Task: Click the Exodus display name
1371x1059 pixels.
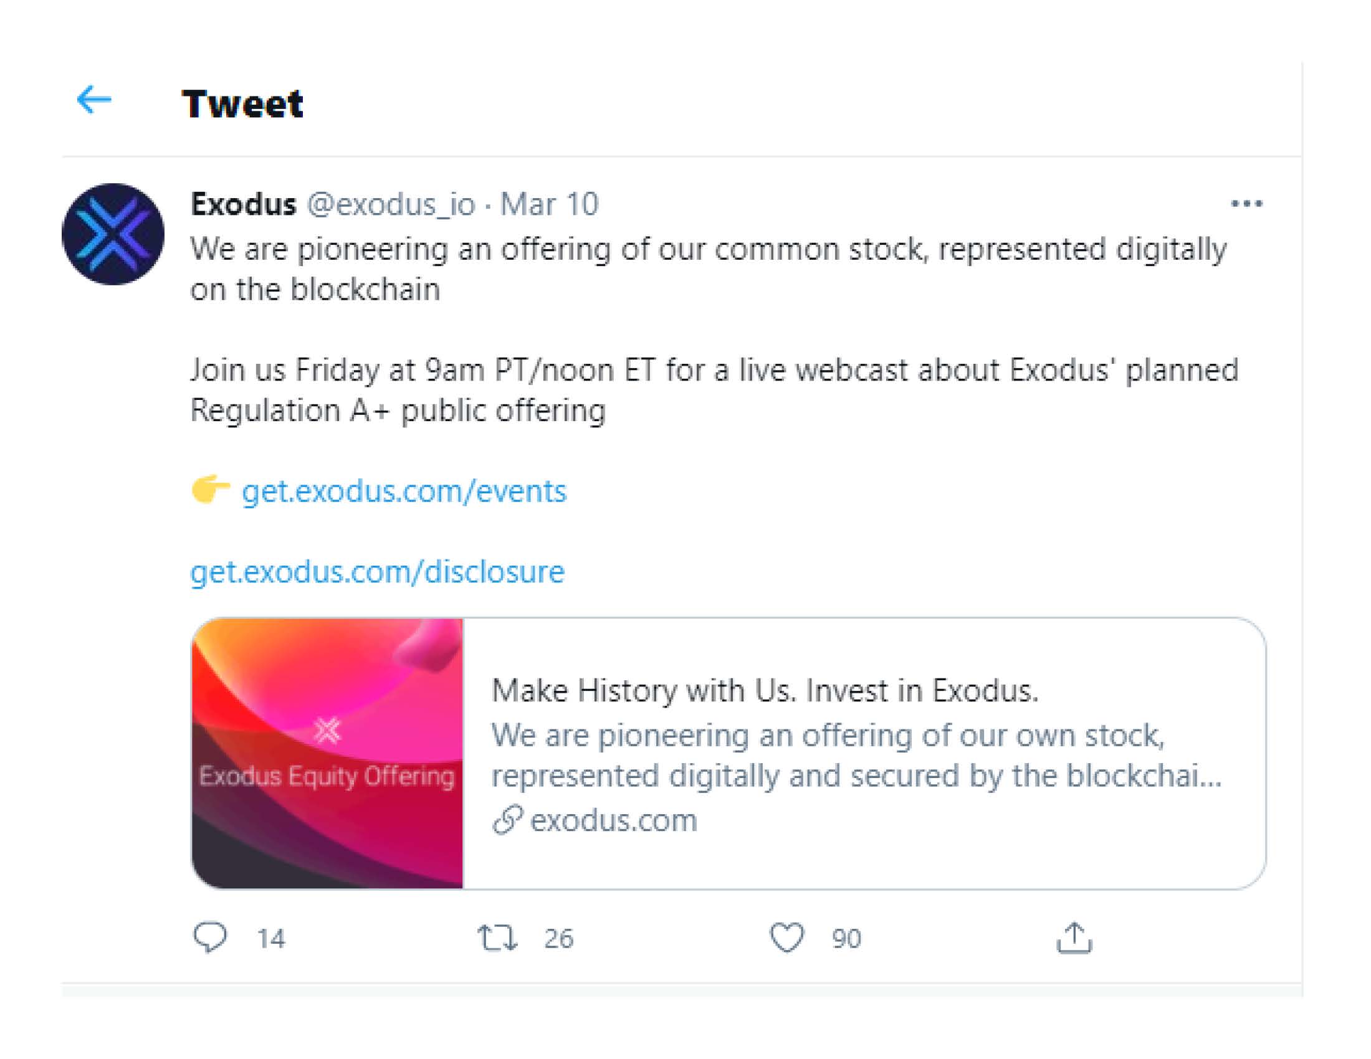Action: pyautogui.click(x=243, y=204)
